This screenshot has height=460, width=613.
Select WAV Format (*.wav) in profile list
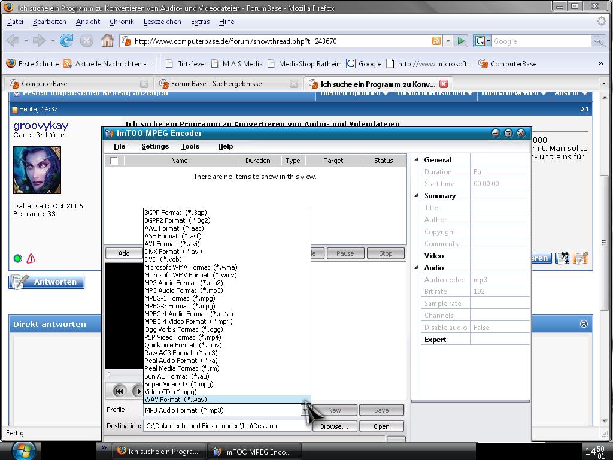227,400
